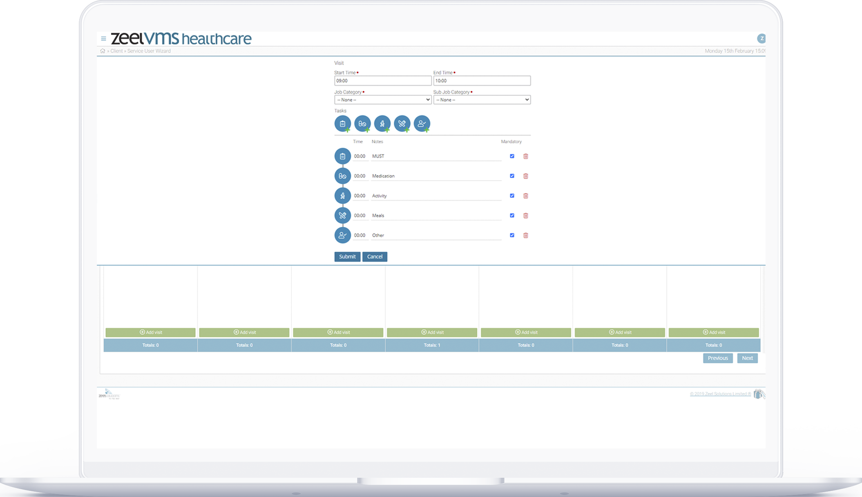The image size is (862, 497).
Task: Cancel the visit form
Action: [375, 256]
